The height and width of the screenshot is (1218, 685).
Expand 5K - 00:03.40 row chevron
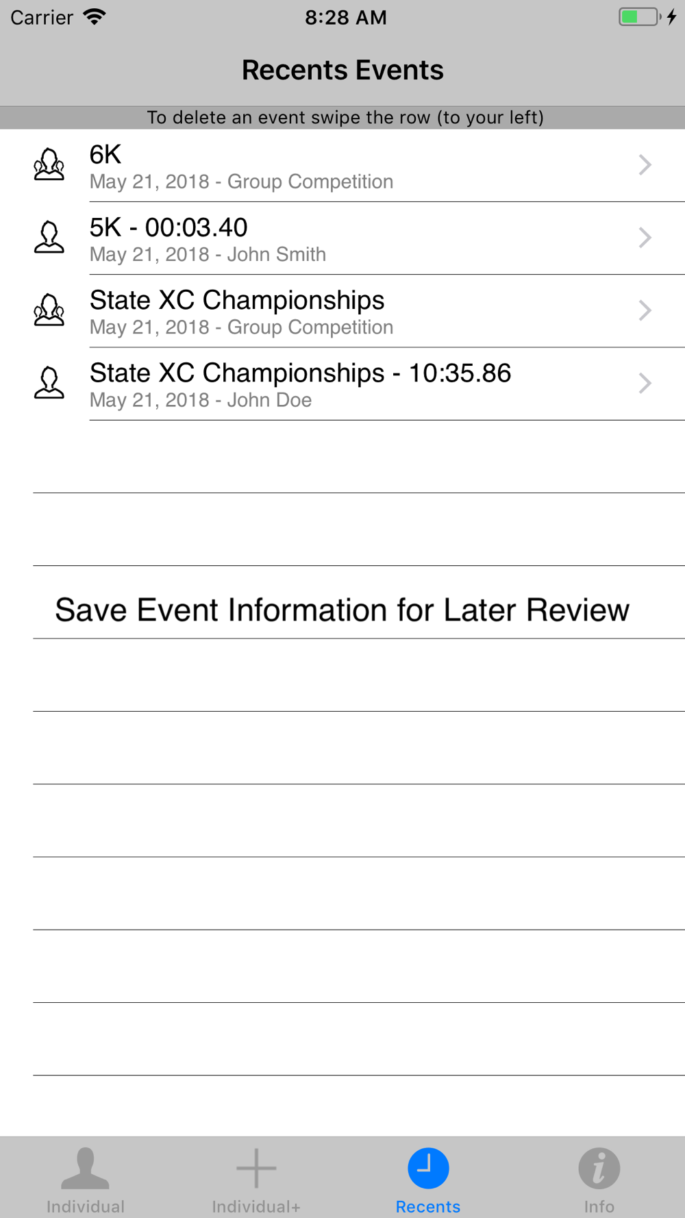(x=645, y=238)
